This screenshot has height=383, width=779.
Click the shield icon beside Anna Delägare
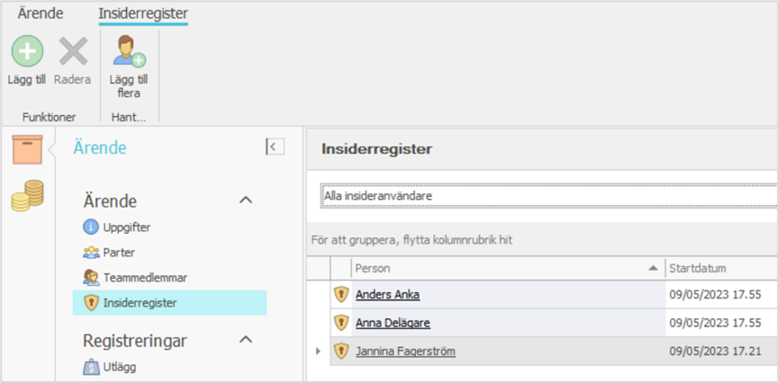tap(341, 322)
